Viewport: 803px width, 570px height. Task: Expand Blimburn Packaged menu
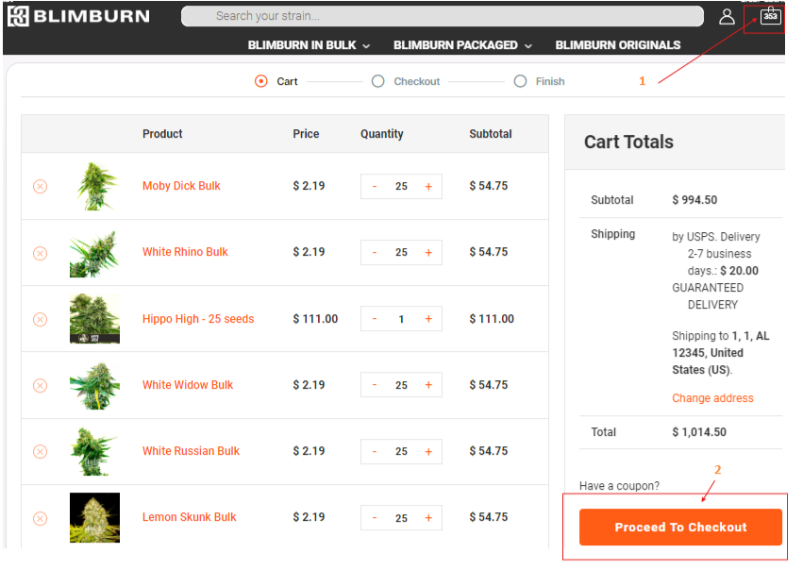point(462,45)
